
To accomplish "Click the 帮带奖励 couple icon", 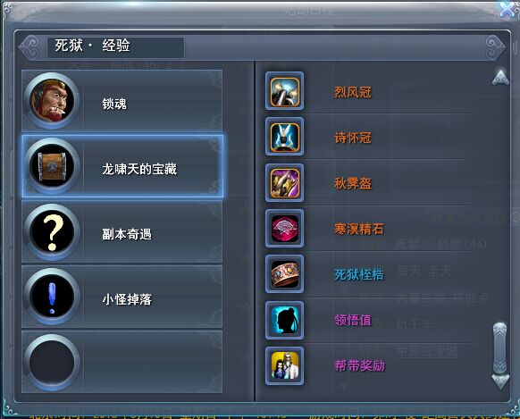I will click(284, 366).
